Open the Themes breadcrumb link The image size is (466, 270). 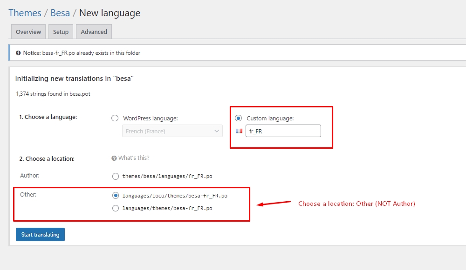(25, 13)
